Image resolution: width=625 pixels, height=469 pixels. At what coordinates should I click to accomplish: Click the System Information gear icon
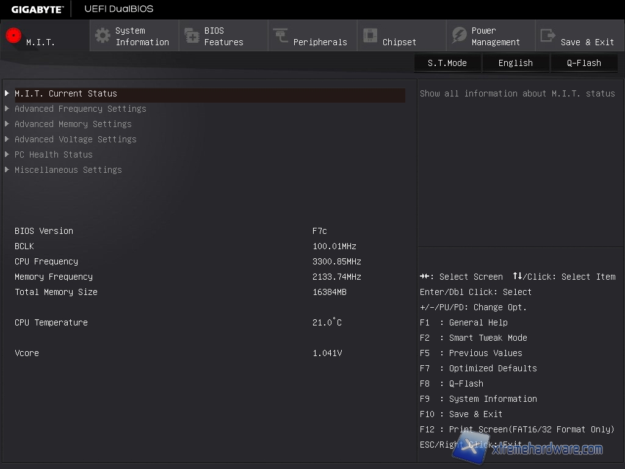[103, 35]
